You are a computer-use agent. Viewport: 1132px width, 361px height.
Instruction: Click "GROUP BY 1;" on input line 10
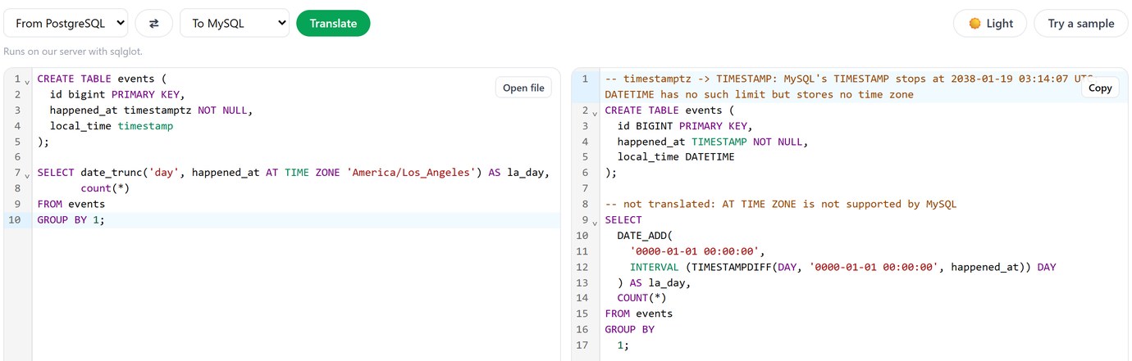(x=71, y=219)
